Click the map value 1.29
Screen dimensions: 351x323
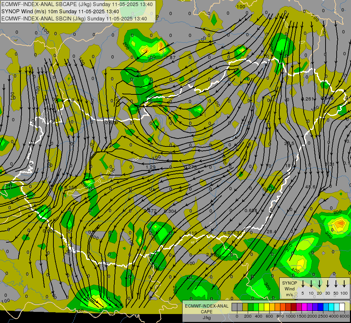pyautogui.click(x=151, y=167)
